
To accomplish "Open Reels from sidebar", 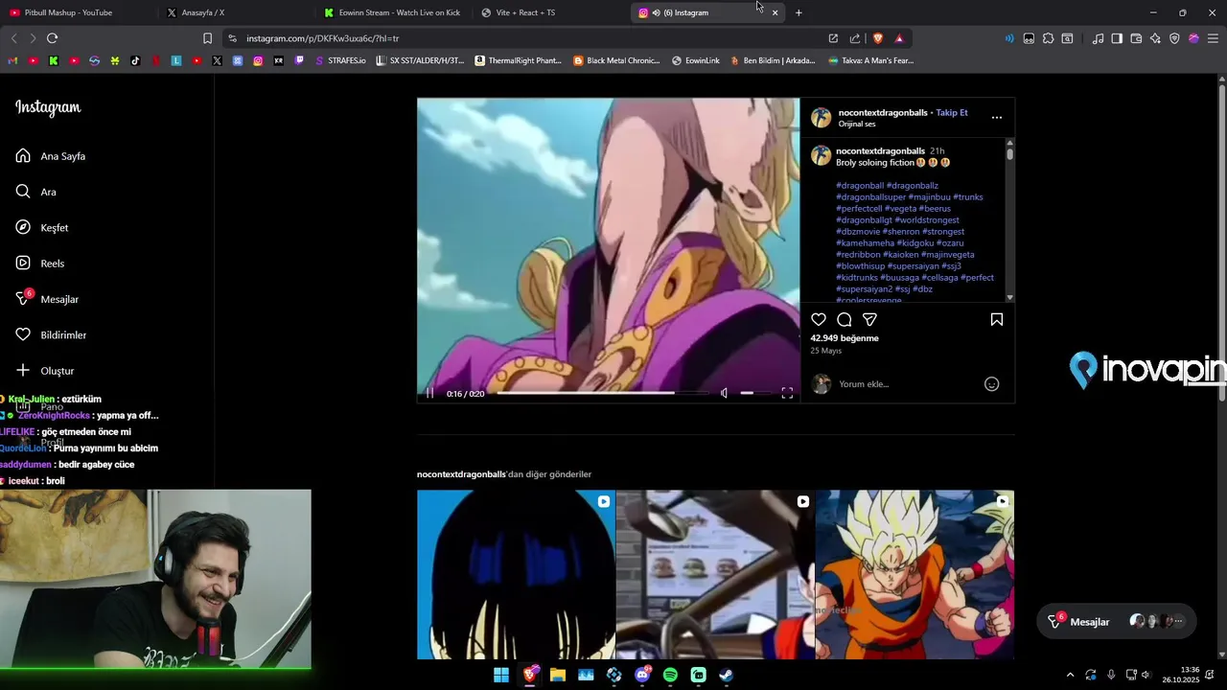I will (40, 264).
